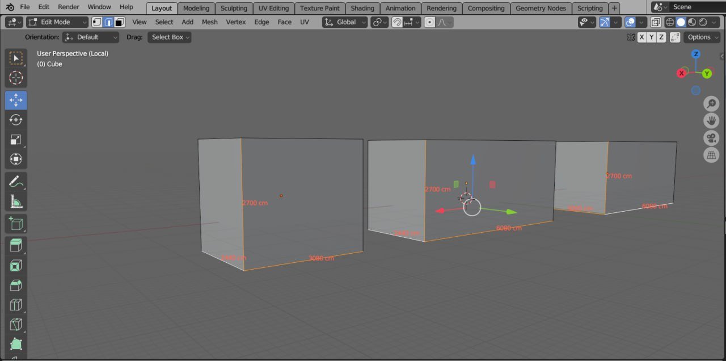This screenshot has height=361, width=726.
Task: Open the Render menu
Action: (x=68, y=7)
